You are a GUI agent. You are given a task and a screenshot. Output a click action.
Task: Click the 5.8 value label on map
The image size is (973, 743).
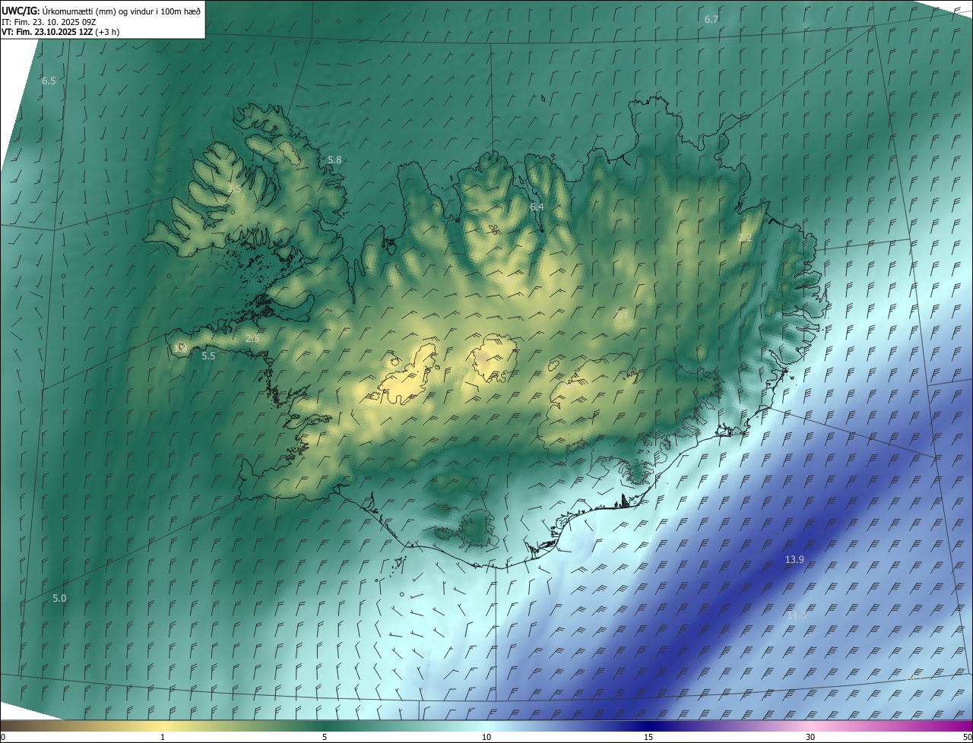click(x=334, y=160)
